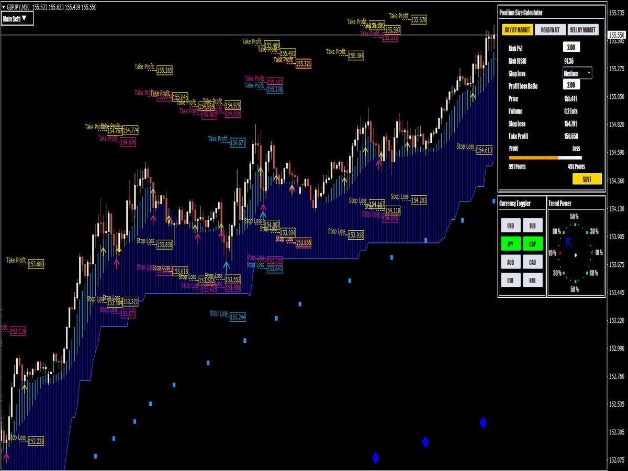The width and height of the screenshot is (628, 471).
Task: Click the SELL BY MARKET button
Action: [x=582, y=30]
